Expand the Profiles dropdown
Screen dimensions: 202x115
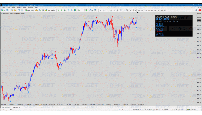[x=9, y=10]
